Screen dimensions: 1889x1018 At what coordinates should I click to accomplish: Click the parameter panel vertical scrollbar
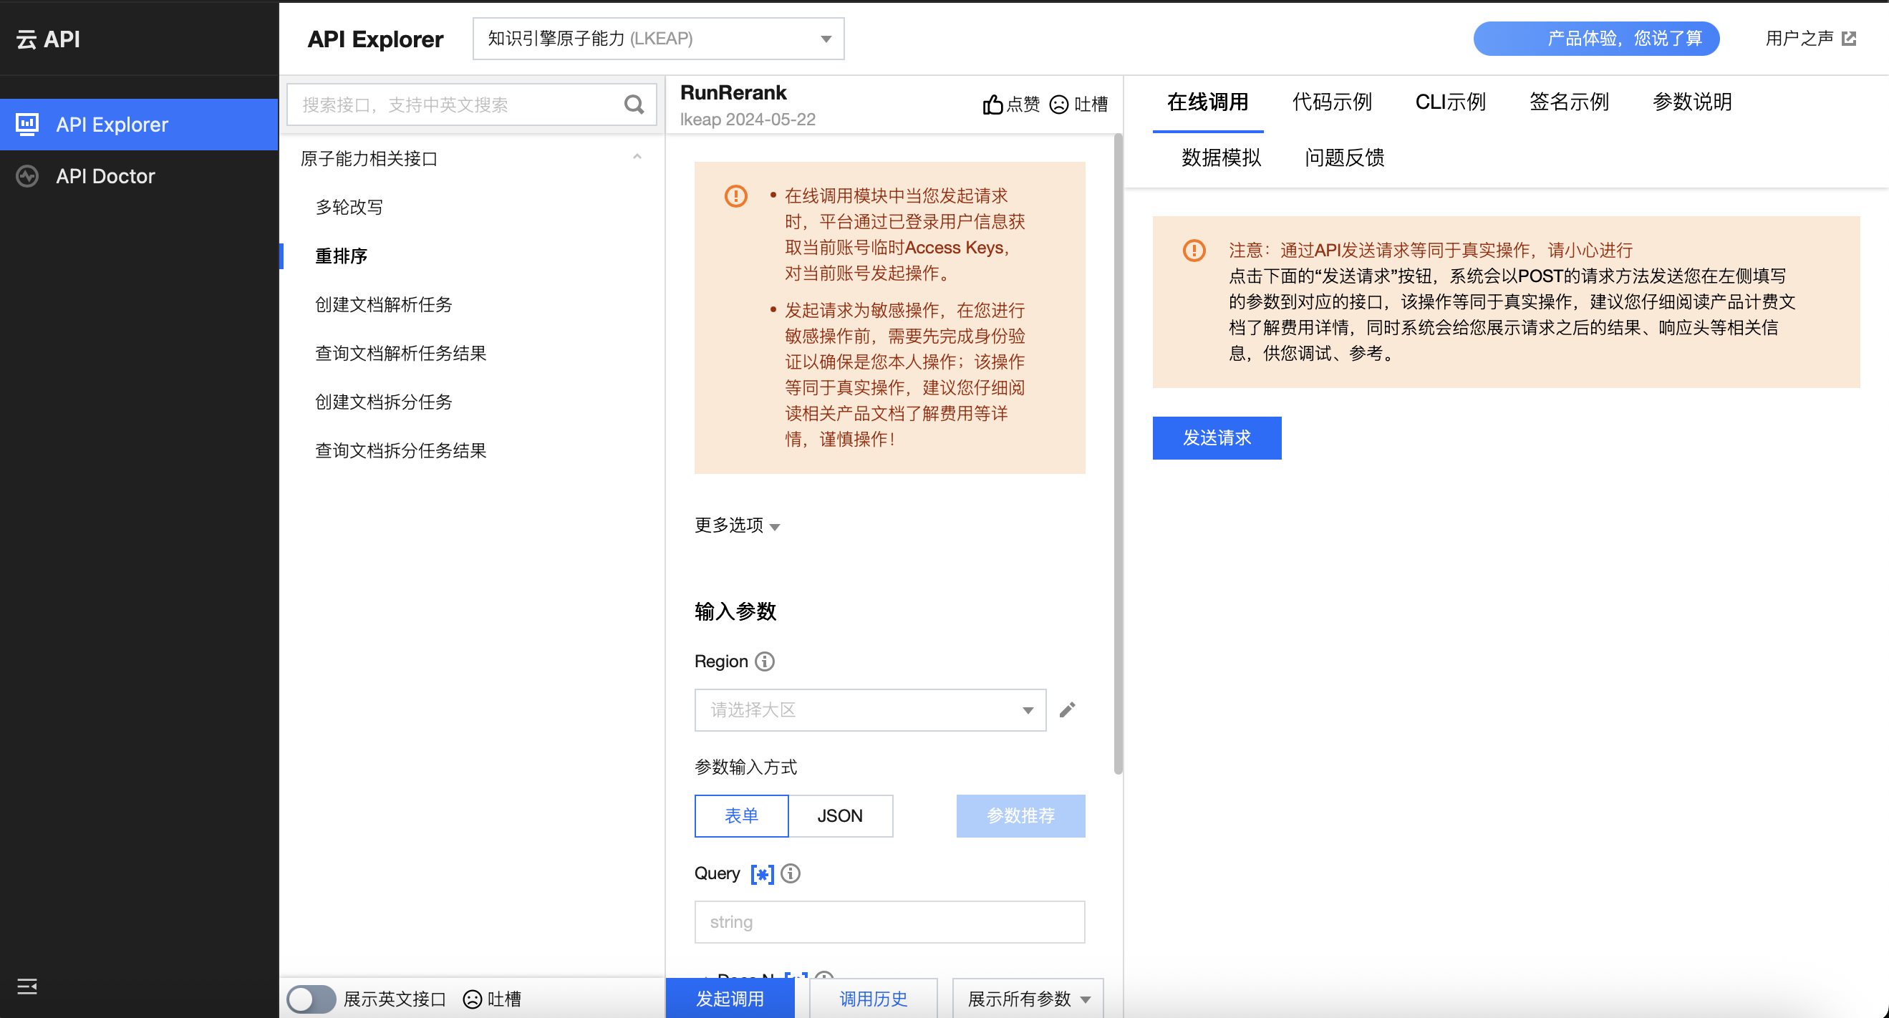coord(1118,455)
